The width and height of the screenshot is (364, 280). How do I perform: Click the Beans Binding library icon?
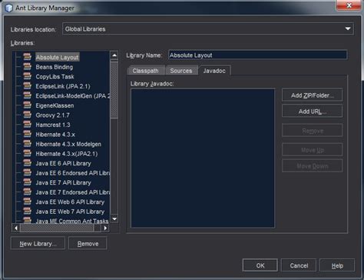(x=27, y=66)
